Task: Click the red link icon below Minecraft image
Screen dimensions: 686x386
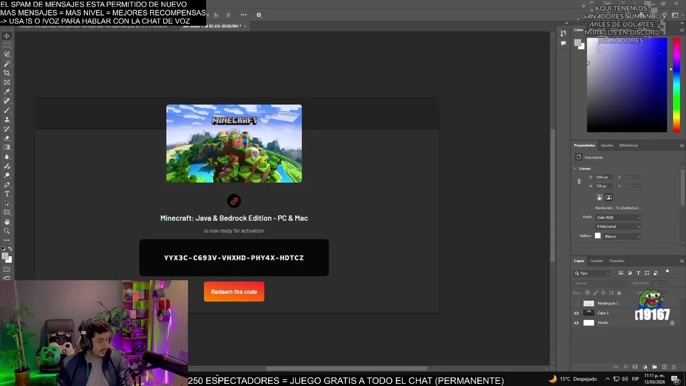Action: pyautogui.click(x=234, y=201)
